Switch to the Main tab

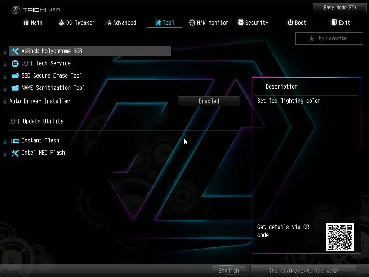[33, 23]
